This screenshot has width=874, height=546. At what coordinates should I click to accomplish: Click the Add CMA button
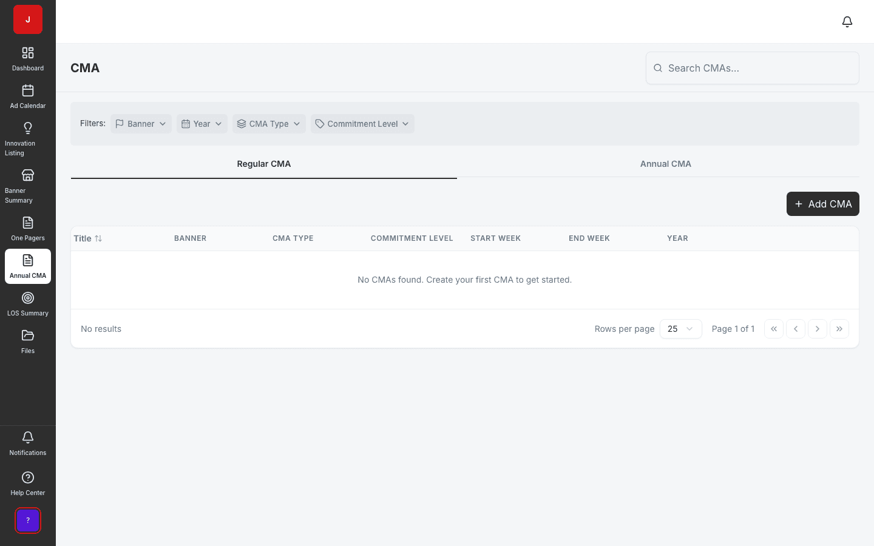[823, 204]
